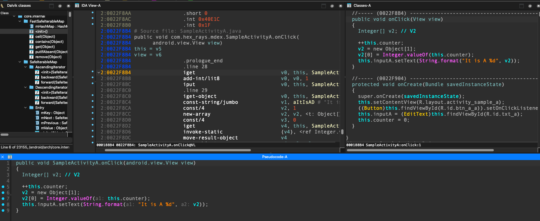This screenshot has height=221, width=540.
Task: Select the Pseudocode-A title tab
Action: pyautogui.click(x=274, y=157)
